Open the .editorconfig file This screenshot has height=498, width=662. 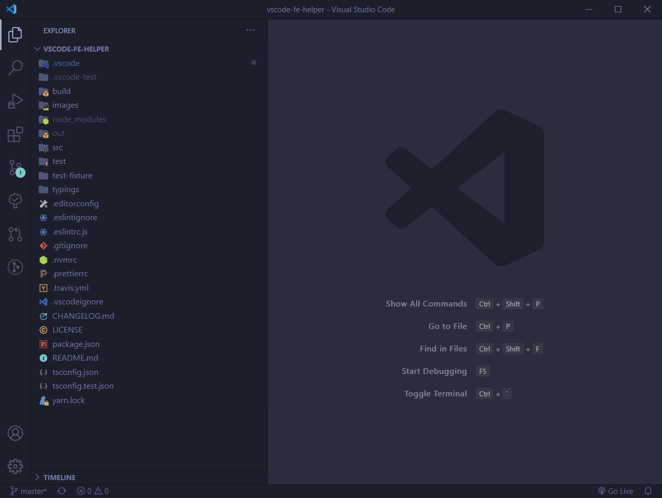point(149,204)
